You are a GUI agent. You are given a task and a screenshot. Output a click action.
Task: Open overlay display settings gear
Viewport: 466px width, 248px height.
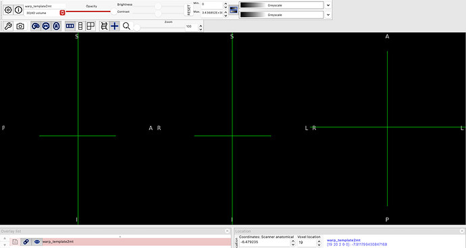click(8, 10)
